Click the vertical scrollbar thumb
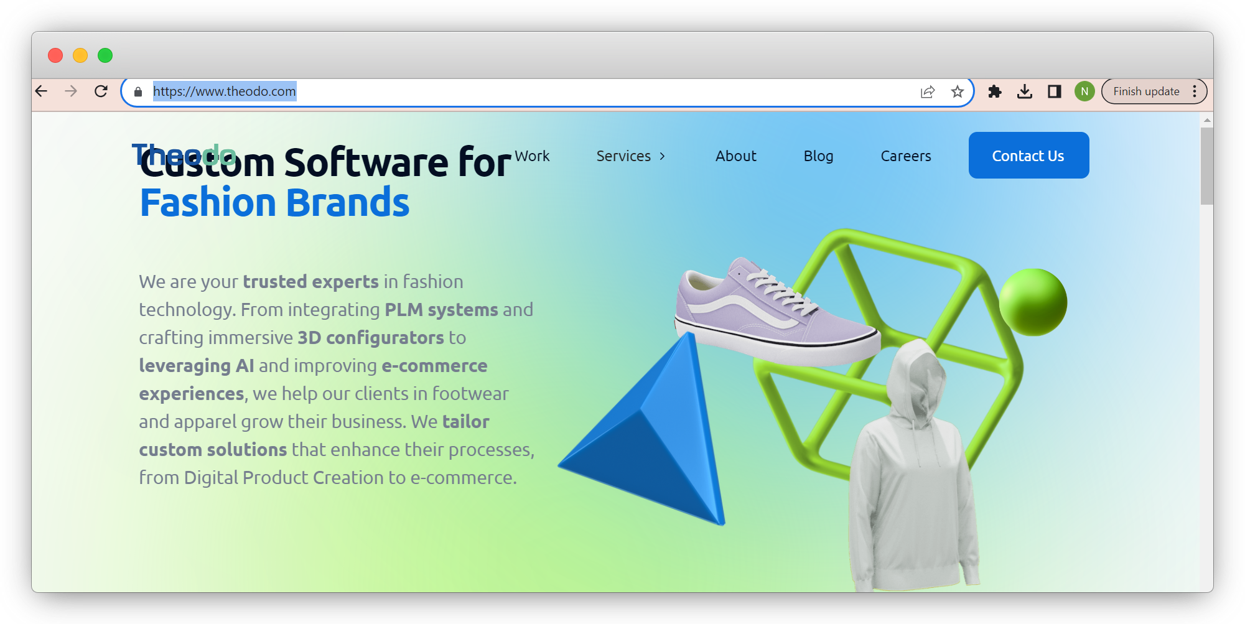 click(x=1206, y=166)
